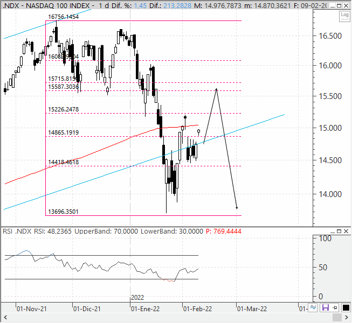The height and width of the screenshot is (323, 352).
Task: Click the 01-Dic-21 date label
Action: (x=87, y=309)
